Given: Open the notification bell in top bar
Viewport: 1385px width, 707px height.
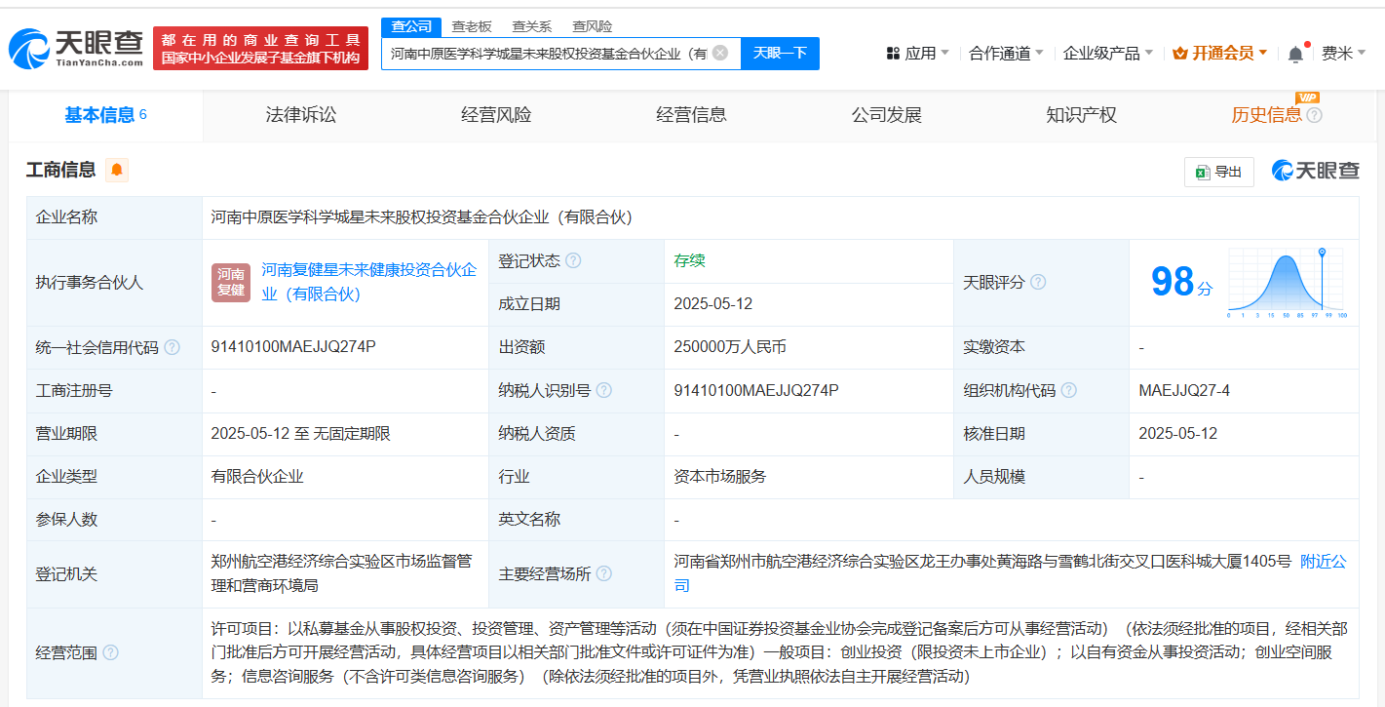Looking at the screenshot, I should [1295, 54].
